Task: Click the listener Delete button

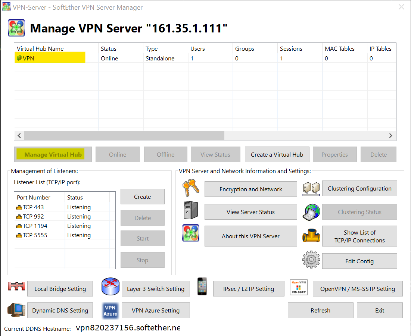Action: coord(143,218)
